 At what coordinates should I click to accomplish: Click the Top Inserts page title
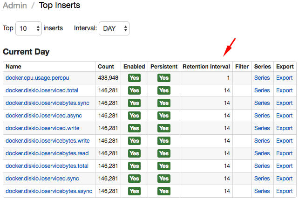60,5
